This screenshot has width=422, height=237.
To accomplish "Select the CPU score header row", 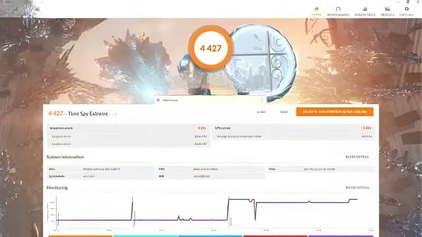I will pos(293,128).
